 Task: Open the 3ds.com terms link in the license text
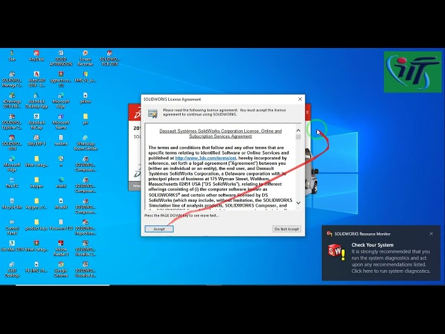[206, 158]
